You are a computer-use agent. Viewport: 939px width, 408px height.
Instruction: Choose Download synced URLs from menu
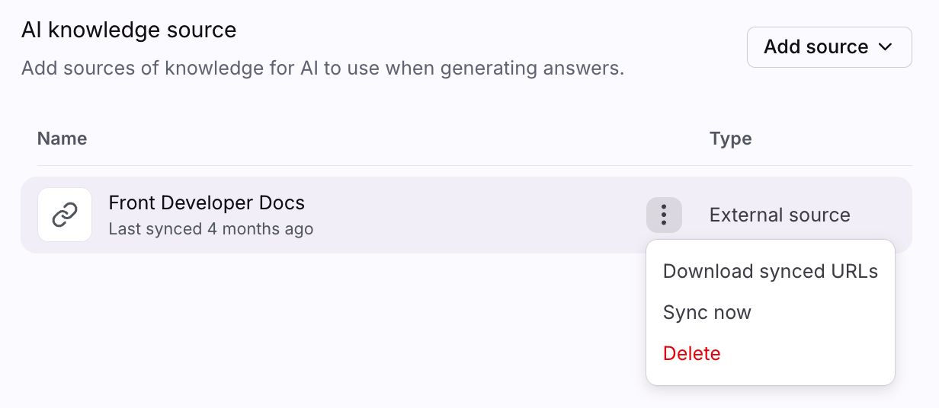click(x=770, y=272)
